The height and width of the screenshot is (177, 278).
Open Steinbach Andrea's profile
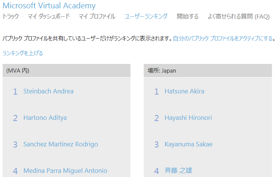(x=48, y=91)
